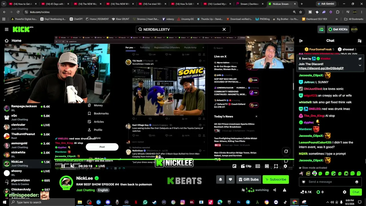The width and height of the screenshot is (366, 206).
Task: Open the BEATS profile avatar menu
Action: (x=354, y=29)
